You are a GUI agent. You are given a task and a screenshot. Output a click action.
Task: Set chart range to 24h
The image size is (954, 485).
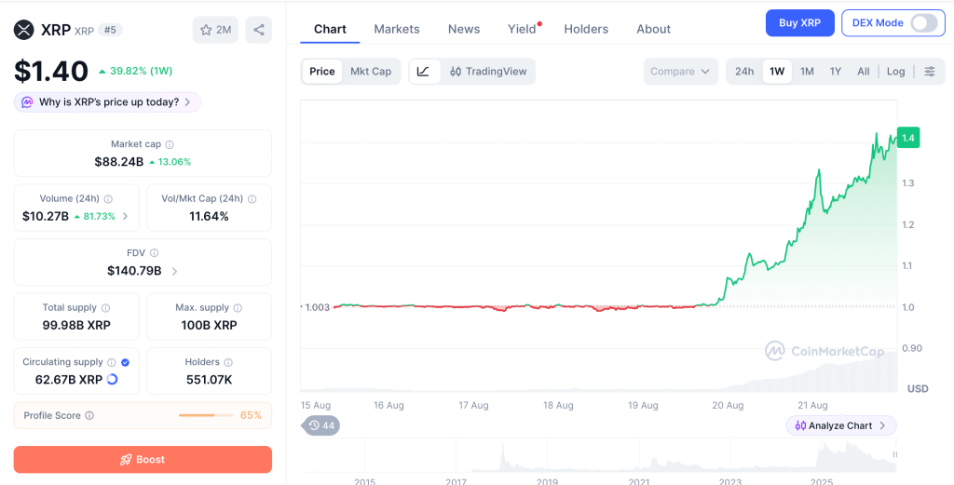[x=744, y=72]
